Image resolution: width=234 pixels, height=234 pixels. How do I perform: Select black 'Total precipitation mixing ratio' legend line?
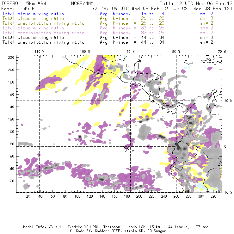[x=43, y=42]
